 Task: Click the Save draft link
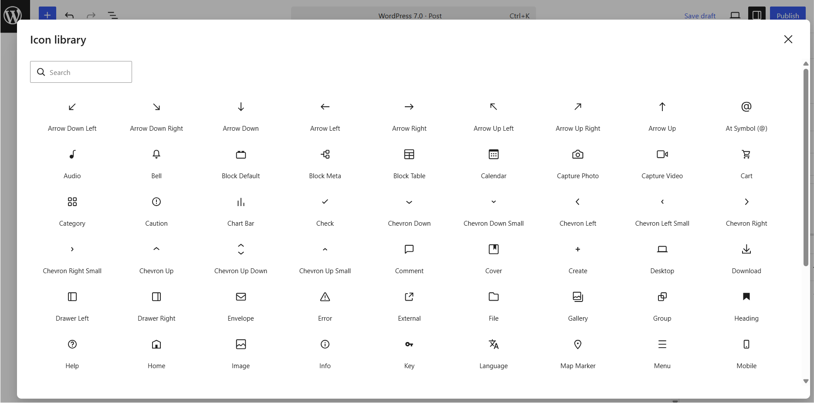[700, 16]
